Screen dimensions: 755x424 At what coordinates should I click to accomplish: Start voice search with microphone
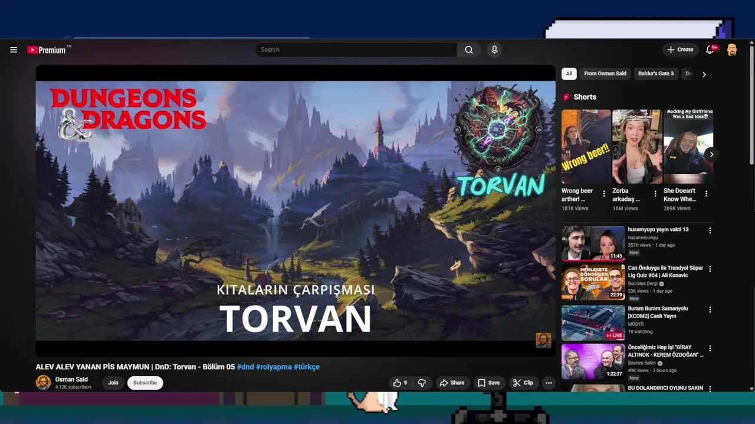pyautogui.click(x=494, y=50)
